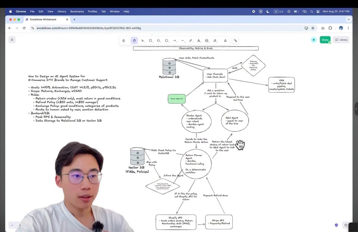The width and height of the screenshot is (358, 232).
Task: Select the Insert image tool
Action: tap(207, 41)
